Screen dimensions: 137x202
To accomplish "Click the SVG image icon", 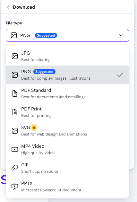I will 15,131.
